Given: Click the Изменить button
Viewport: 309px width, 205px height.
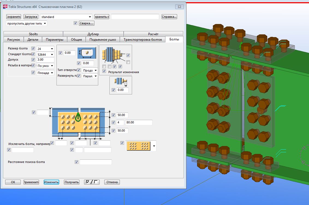Looking at the screenshot, I should pos(51,182).
